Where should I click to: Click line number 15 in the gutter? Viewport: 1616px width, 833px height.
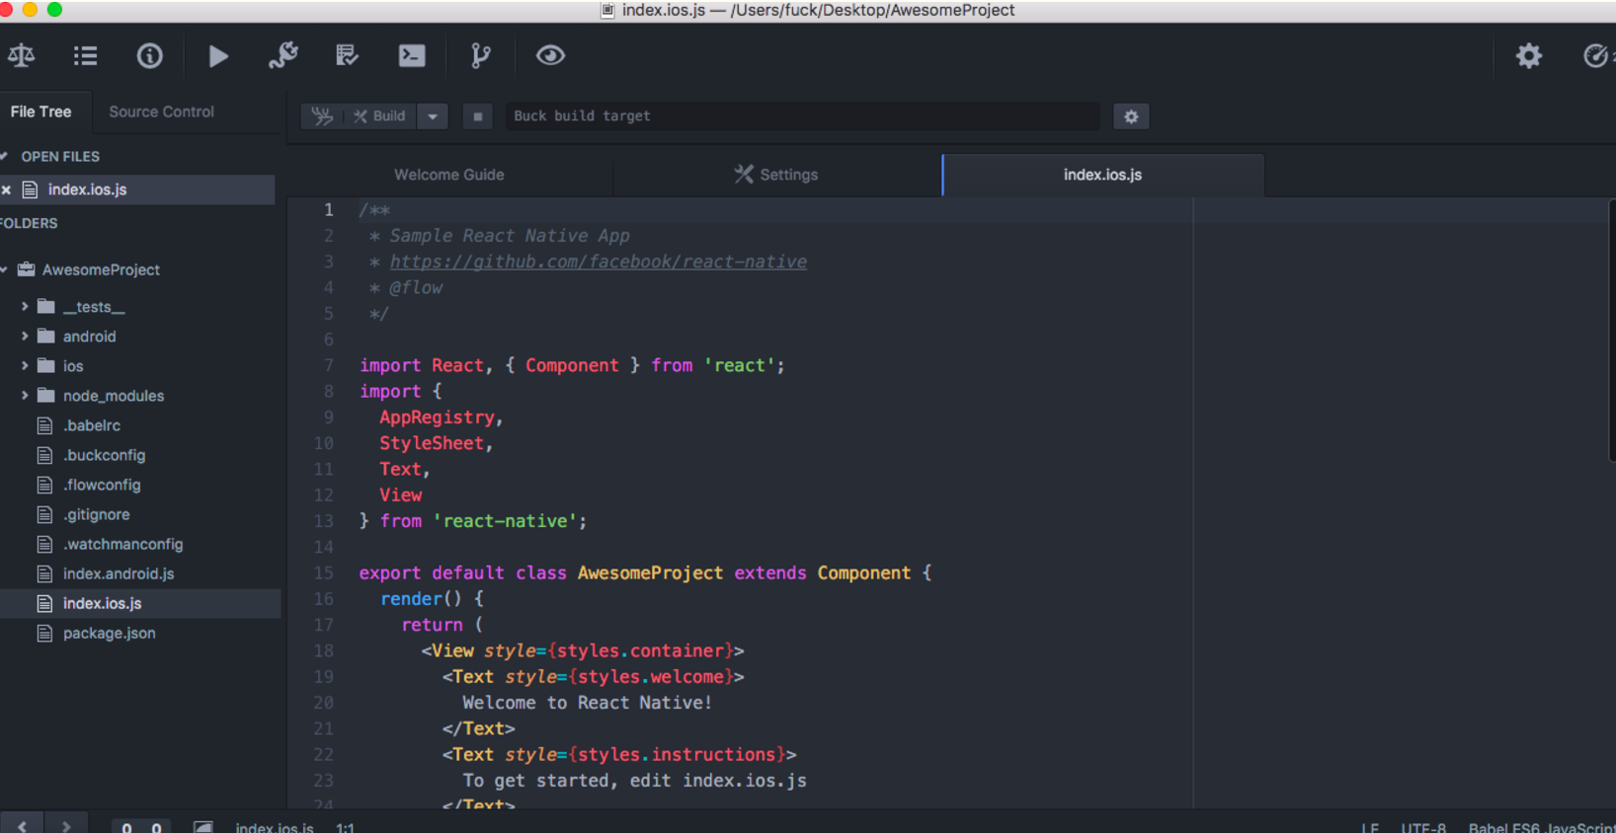click(324, 572)
